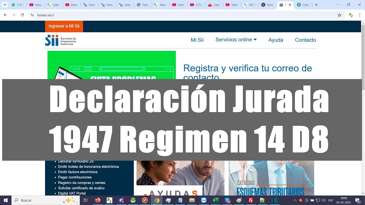Click the browser forward arrow
The width and height of the screenshot is (365, 205).
(14, 15)
